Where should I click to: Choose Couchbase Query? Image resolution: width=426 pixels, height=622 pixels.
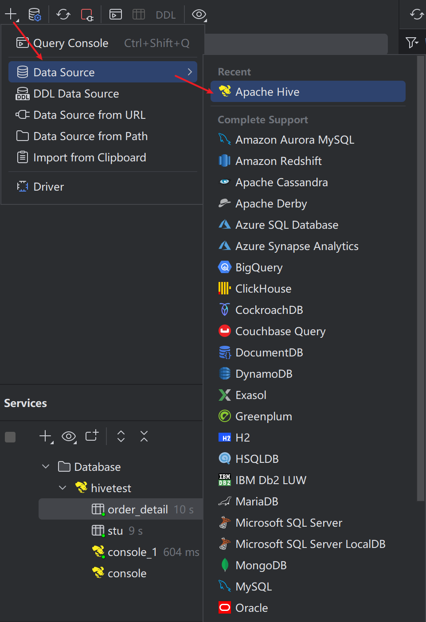coord(308,331)
